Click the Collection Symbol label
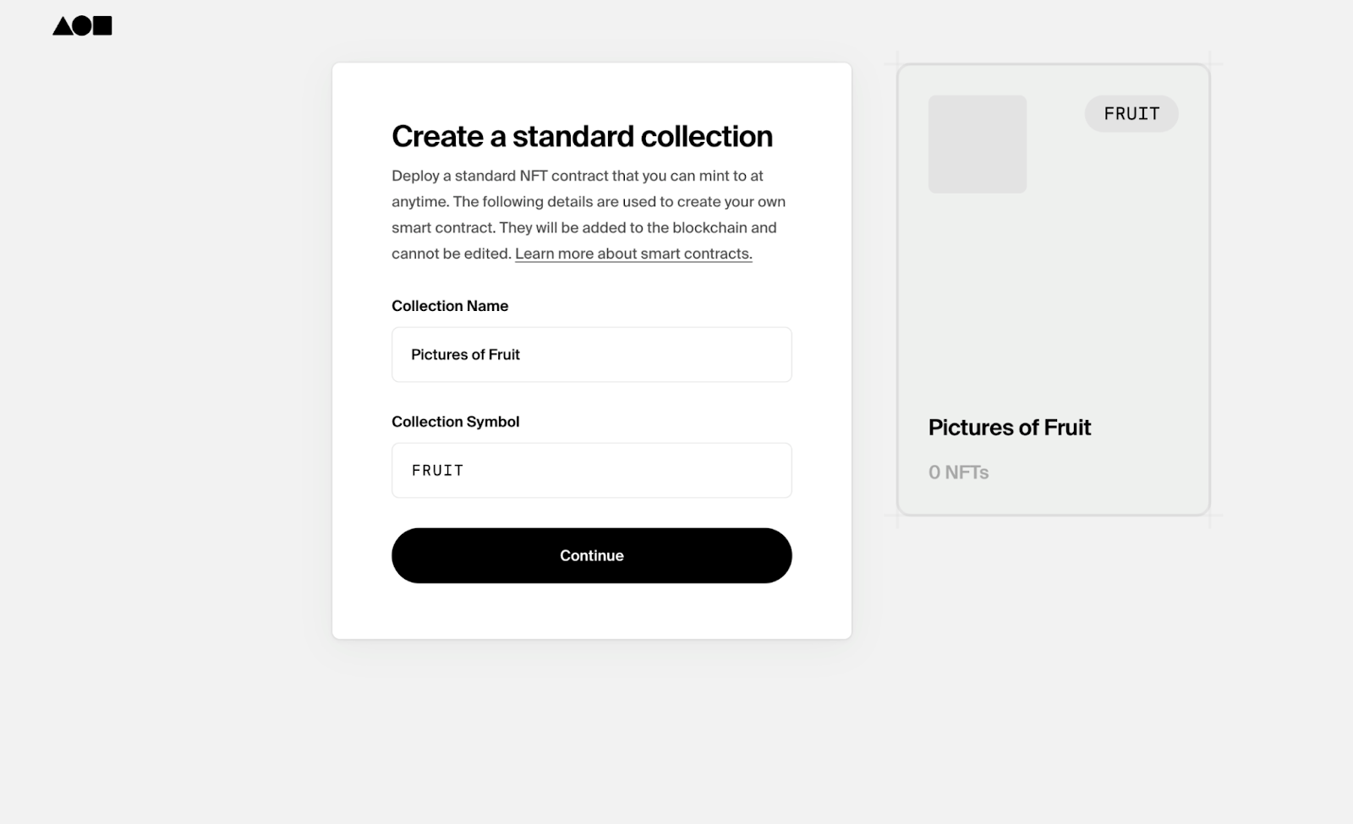 [455, 421]
